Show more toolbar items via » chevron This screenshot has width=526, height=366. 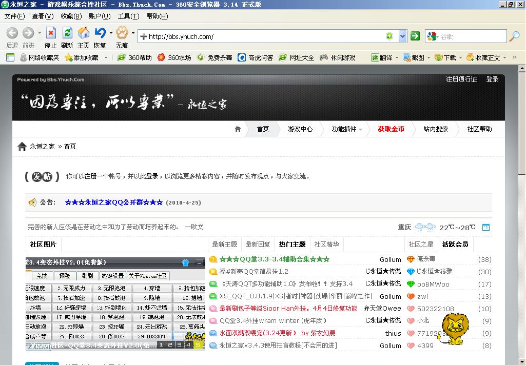coord(514,57)
